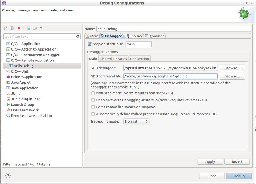Switch to the top-level Main tab
Screen dimensions: 256x184
point(92,36)
